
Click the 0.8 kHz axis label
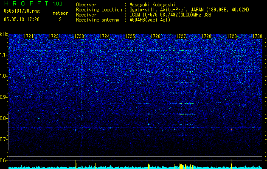4,118
